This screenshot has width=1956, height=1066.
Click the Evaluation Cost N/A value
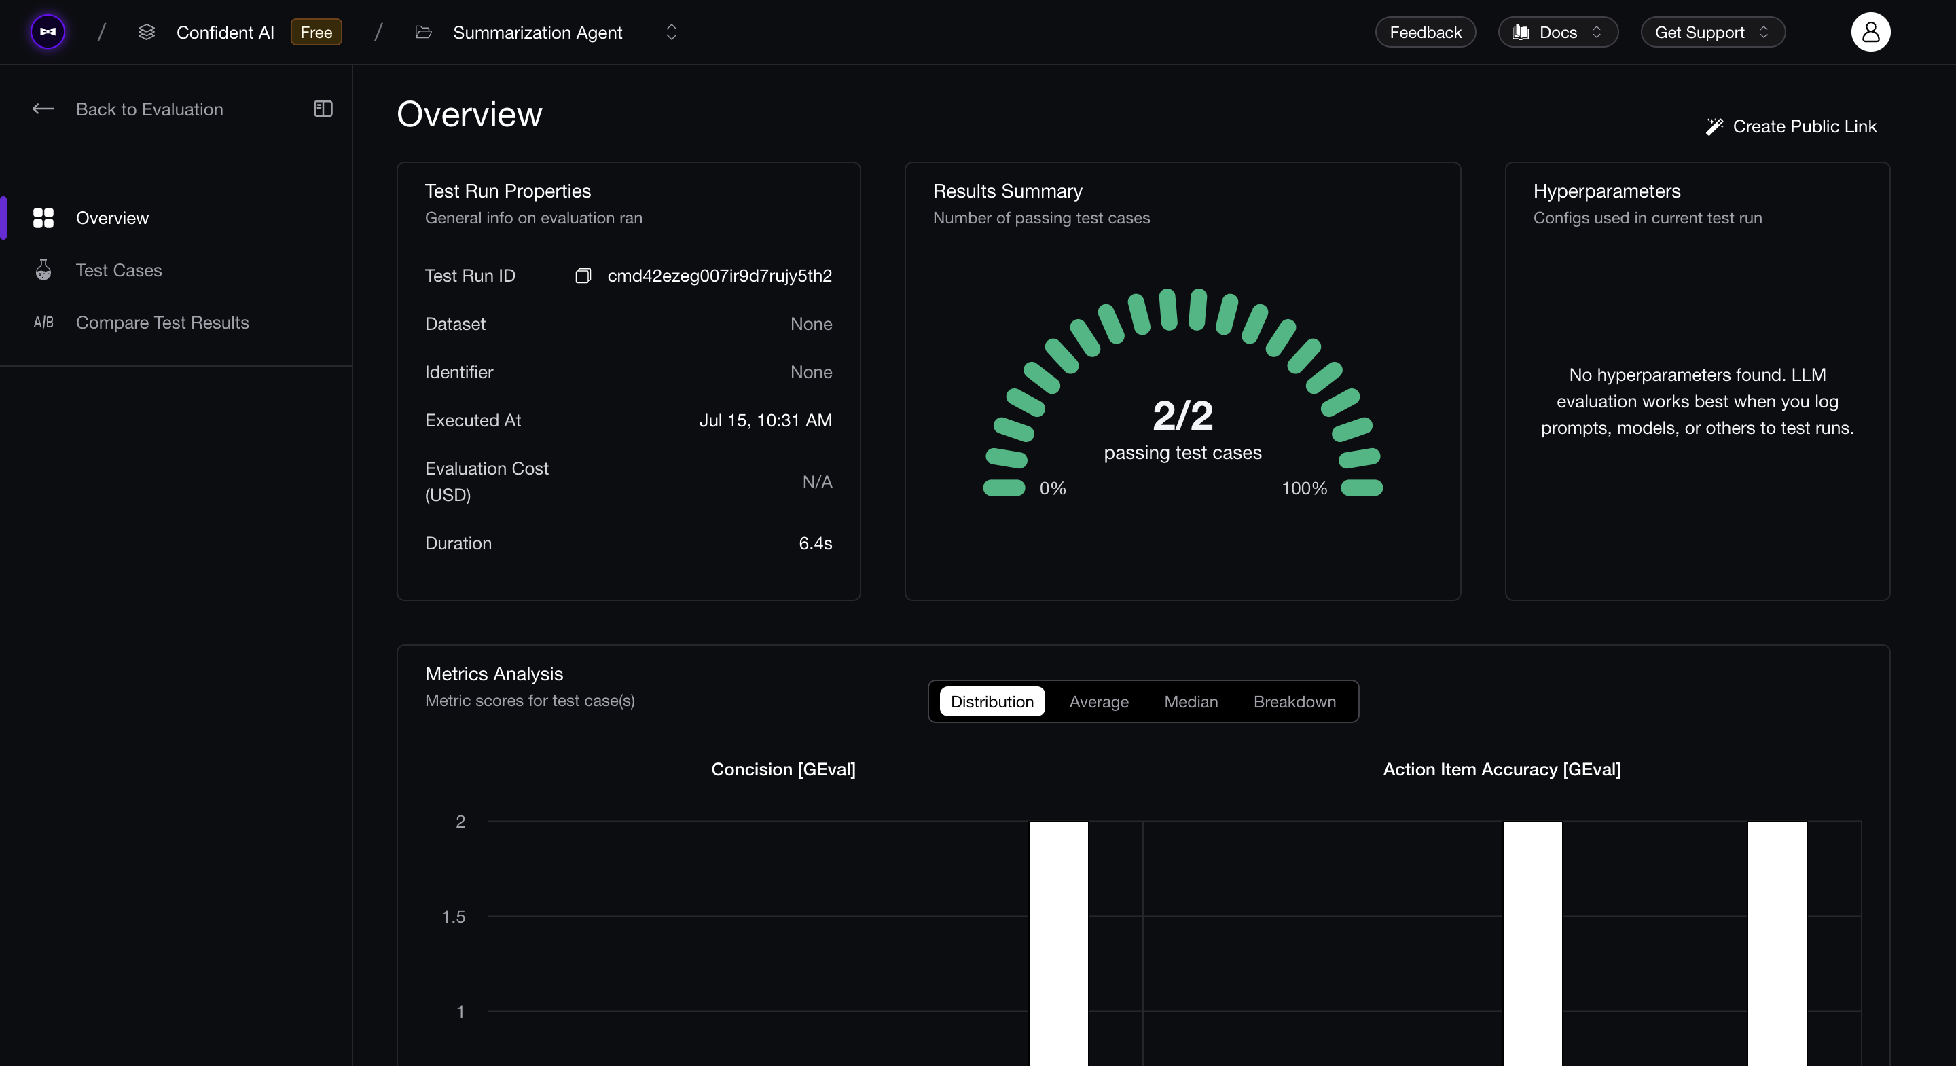[817, 482]
